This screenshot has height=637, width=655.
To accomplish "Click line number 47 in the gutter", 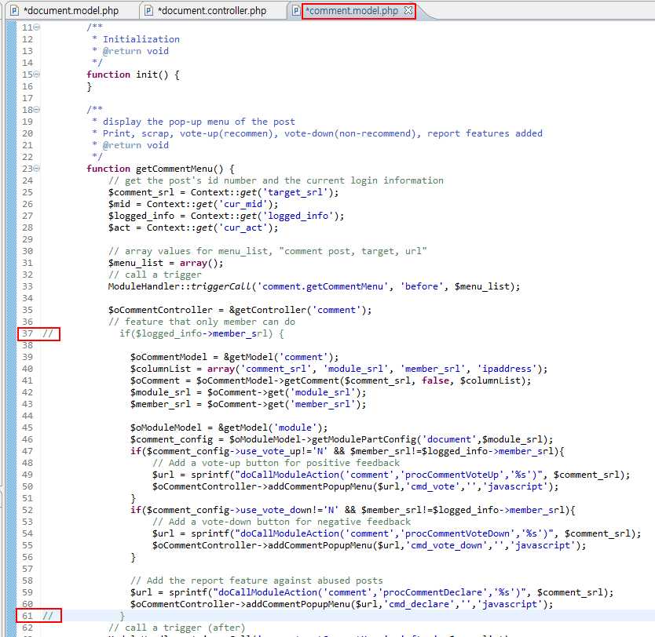I will point(27,451).
